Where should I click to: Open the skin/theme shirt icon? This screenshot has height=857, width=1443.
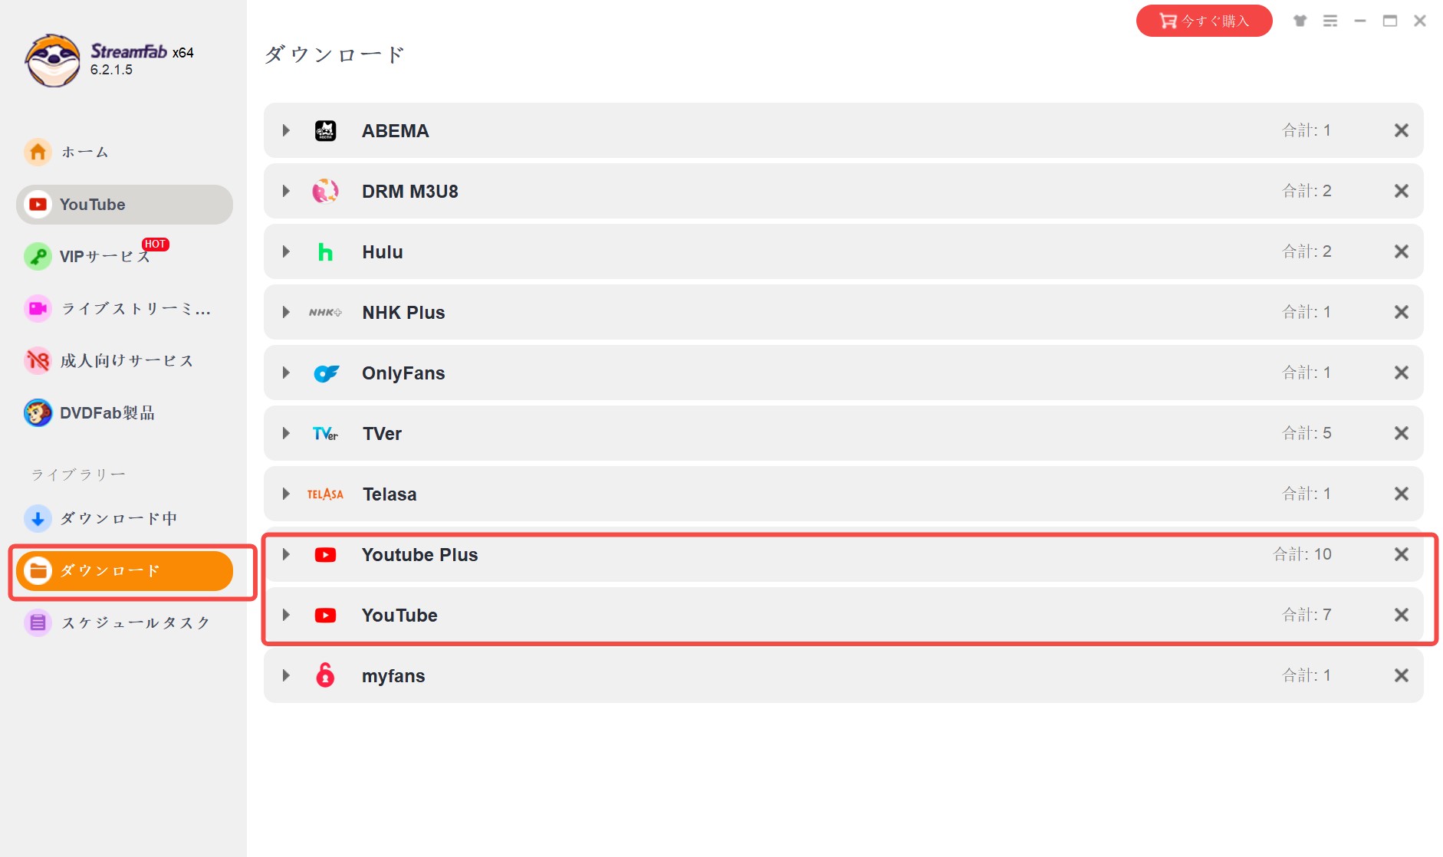(1300, 21)
